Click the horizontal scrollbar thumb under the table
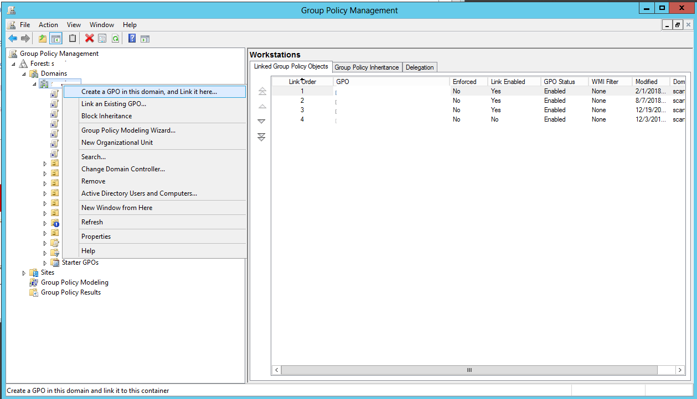This screenshot has width=697, height=399. tap(469, 370)
